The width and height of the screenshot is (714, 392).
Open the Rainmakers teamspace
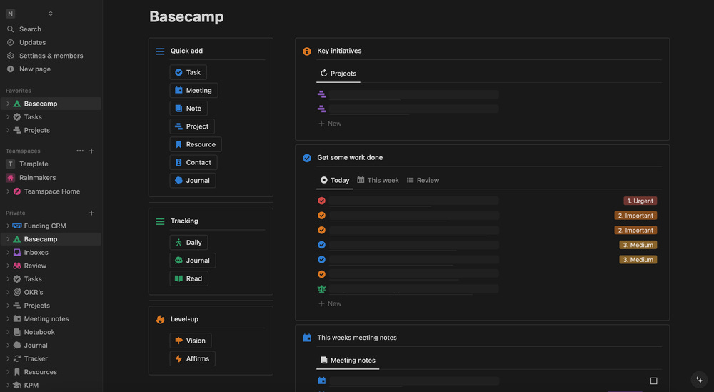[x=37, y=178]
